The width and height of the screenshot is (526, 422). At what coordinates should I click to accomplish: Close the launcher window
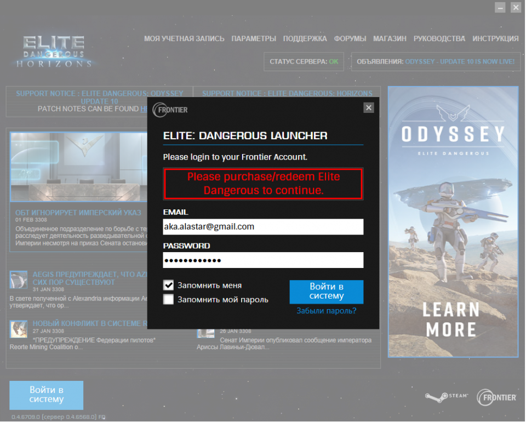[x=515, y=7]
